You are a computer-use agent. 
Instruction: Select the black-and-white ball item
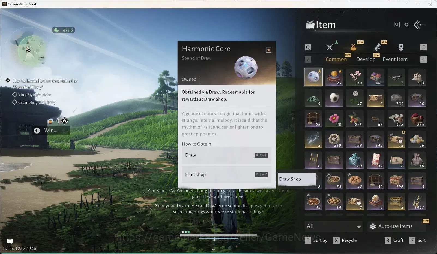click(x=334, y=98)
